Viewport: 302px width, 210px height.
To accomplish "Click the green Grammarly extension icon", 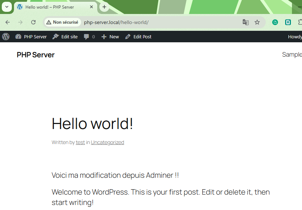I will [275, 22].
